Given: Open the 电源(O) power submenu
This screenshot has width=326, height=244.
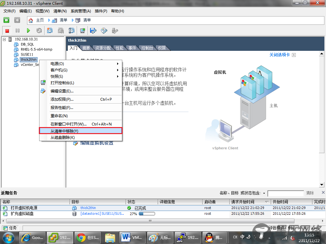Looking at the screenshot, I should pos(81,64).
